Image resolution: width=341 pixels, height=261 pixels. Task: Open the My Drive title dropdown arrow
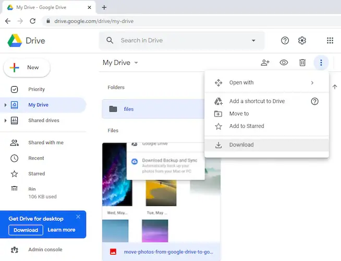pyautogui.click(x=136, y=63)
